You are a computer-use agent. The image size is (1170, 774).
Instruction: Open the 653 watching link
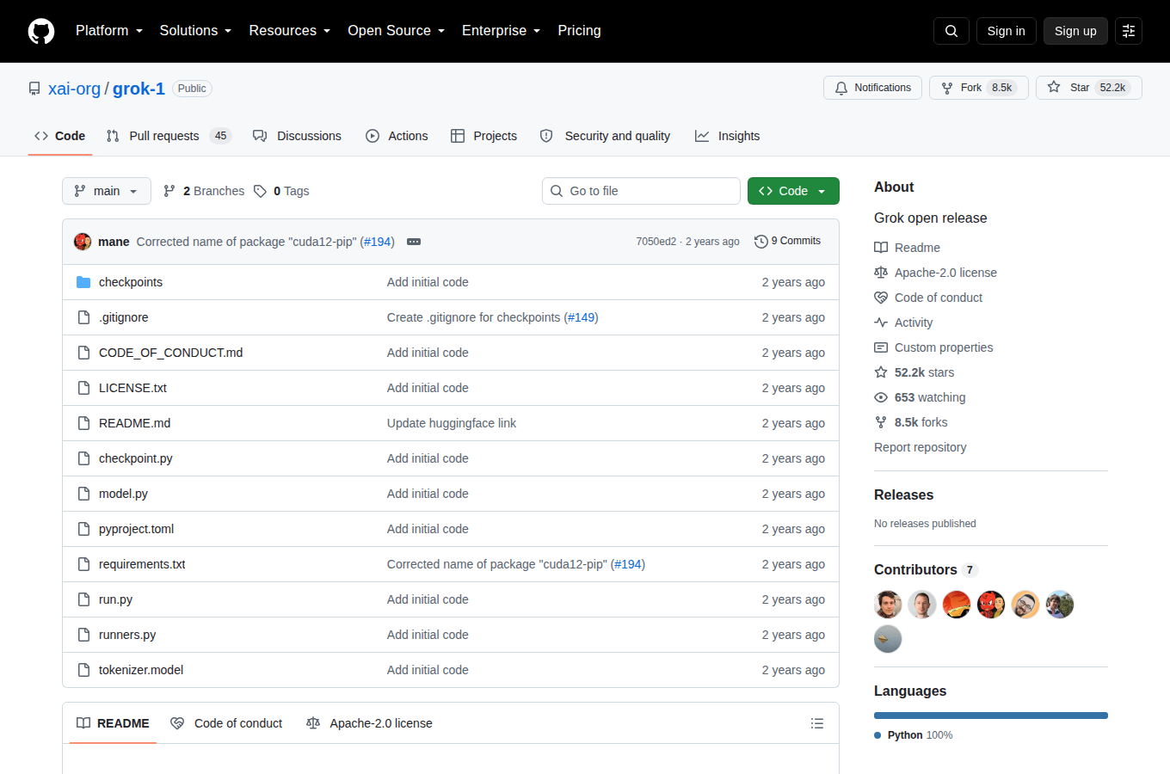[x=920, y=397]
